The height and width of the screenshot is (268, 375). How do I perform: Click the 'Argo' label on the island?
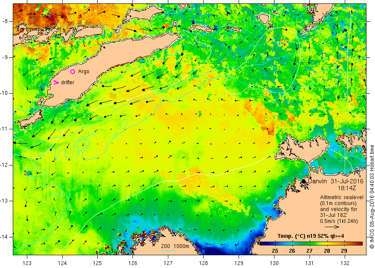[x=84, y=71]
